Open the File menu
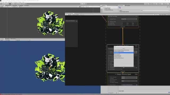The height and width of the screenshot is (95, 170). (x=1, y=2)
